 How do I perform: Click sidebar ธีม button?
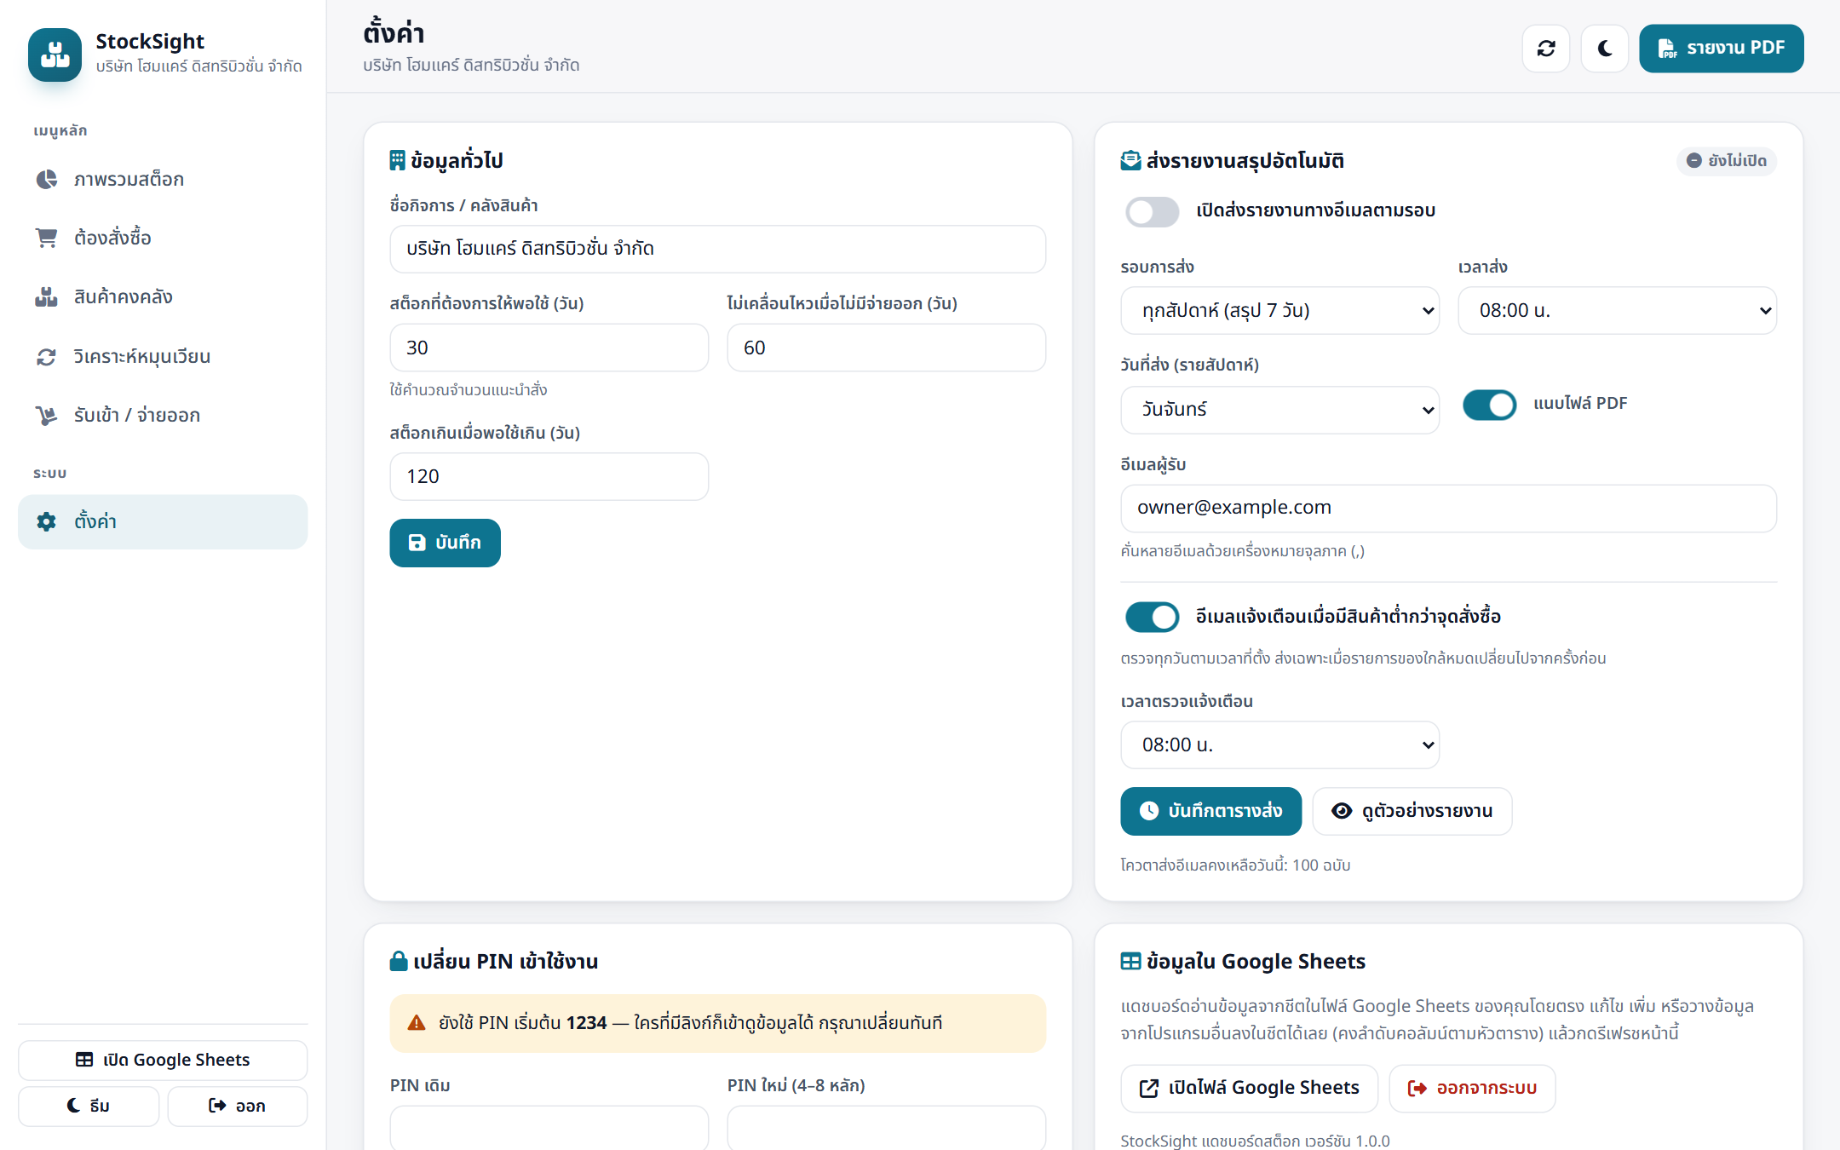pos(89,1106)
